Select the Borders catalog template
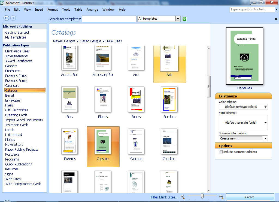The height and width of the screenshot is (202, 279). (x=169, y=103)
